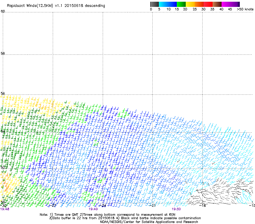255x224 pixels.
Task: Click the cyan-to-blue 5–15 knots legend gradient
Action: tap(168, 4)
